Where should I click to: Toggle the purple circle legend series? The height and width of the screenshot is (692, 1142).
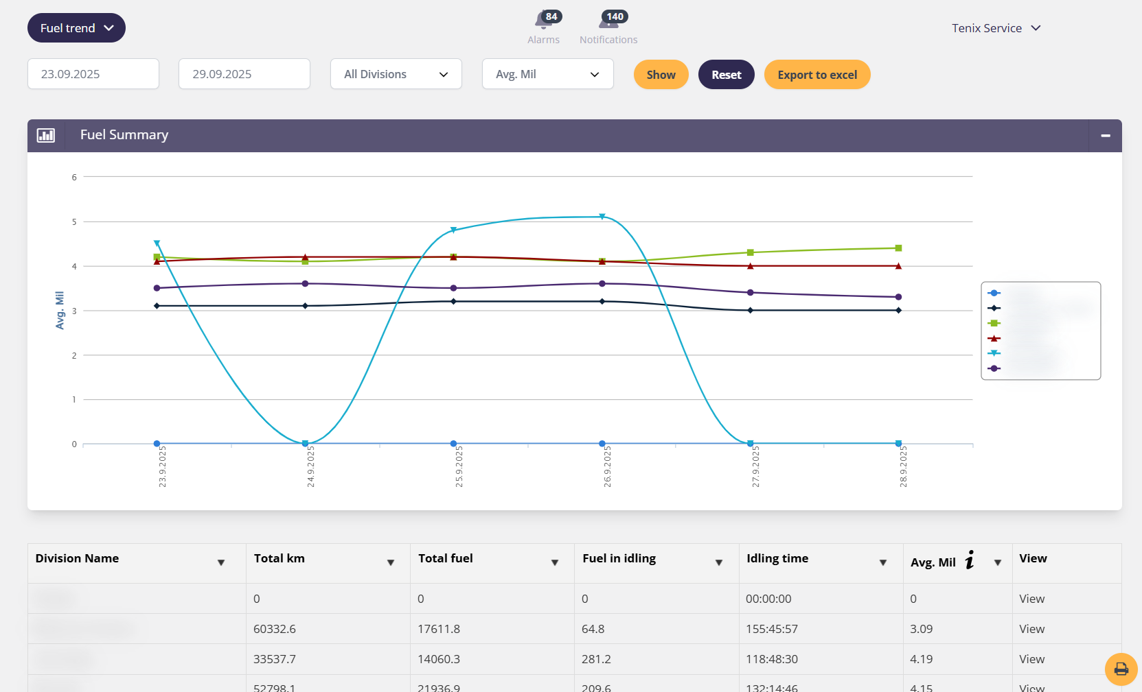point(994,368)
